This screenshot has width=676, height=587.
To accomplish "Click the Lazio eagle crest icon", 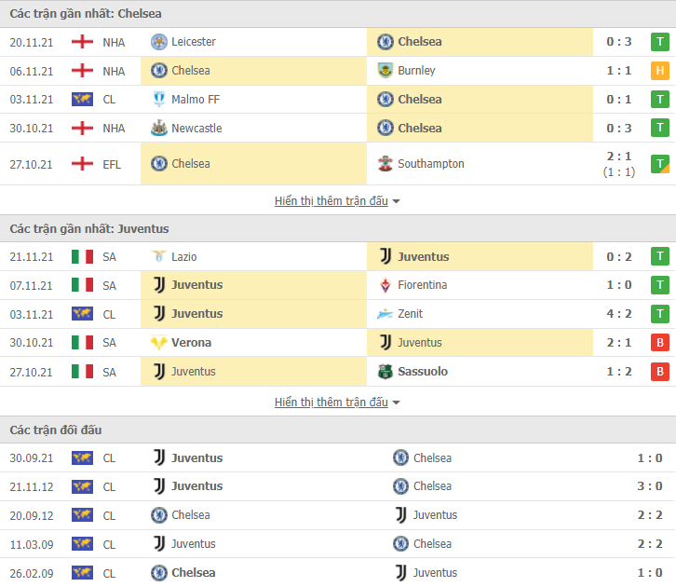I will click(158, 256).
